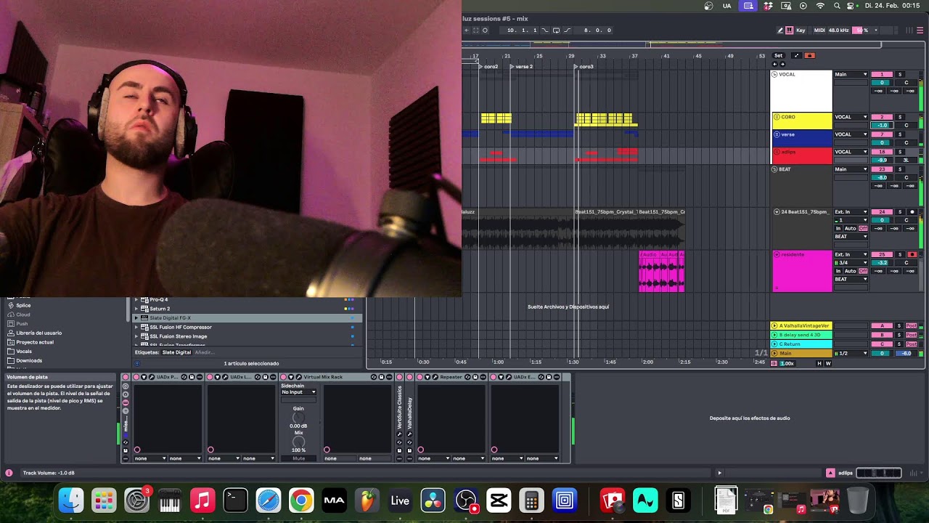Screen dimensions: 929x523
Task: Open Google Chrome from the Dock
Action: tap(301, 500)
